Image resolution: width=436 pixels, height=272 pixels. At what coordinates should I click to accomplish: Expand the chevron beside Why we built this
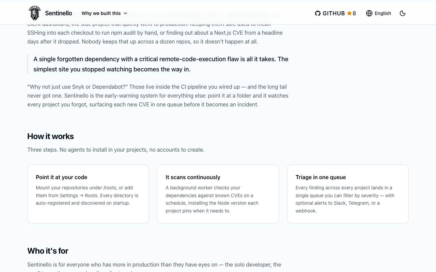[125, 13]
